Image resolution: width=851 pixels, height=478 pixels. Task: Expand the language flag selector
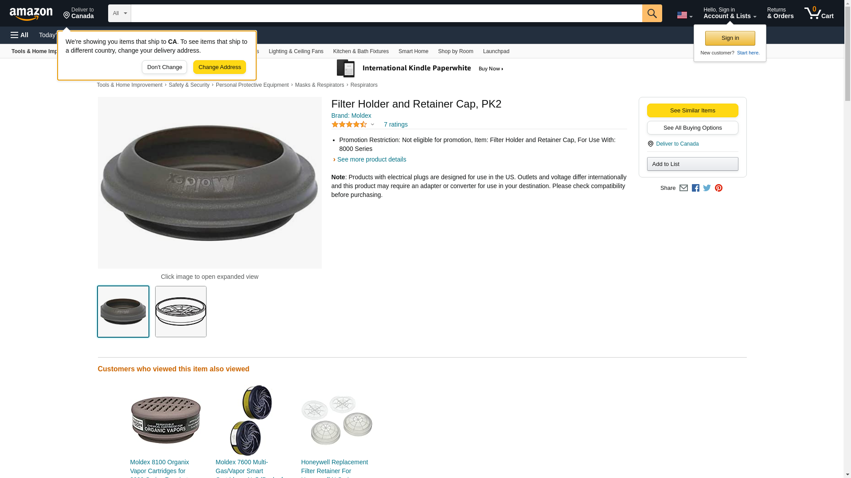click(x=684, y=15)
